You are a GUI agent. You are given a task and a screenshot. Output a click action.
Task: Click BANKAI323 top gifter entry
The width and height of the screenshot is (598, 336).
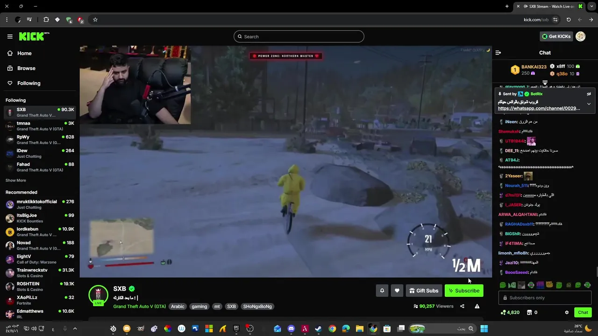[x=529, y=70]
